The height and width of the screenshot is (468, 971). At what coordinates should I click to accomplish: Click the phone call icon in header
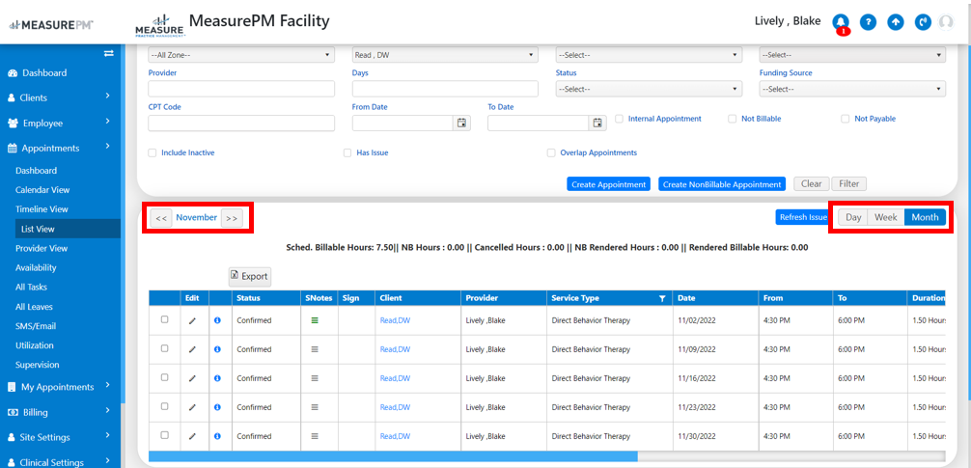pyautogui.click(x=923, y=22)
